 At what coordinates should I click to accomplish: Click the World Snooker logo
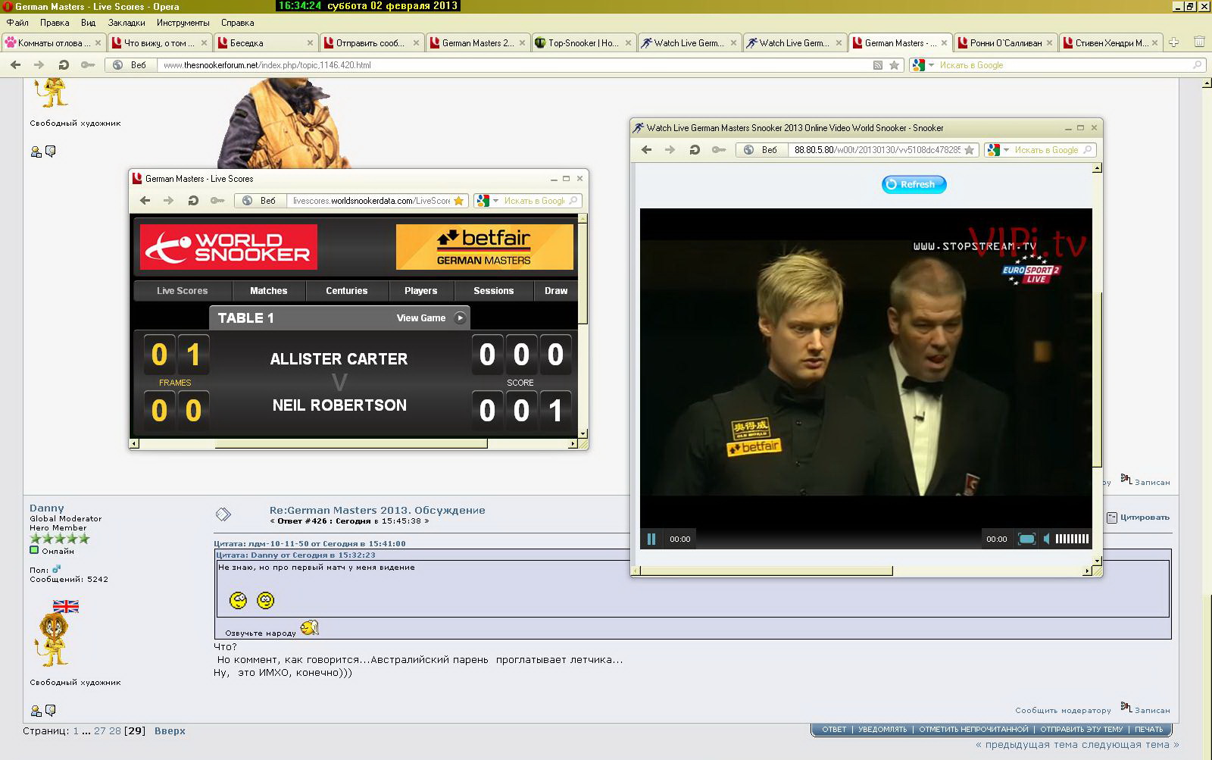(x=229, y=246)
